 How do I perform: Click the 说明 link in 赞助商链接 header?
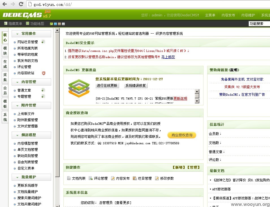(x=234, y=70)
